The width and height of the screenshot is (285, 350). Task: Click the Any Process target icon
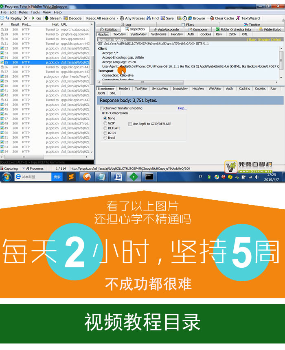coord(122,18)
